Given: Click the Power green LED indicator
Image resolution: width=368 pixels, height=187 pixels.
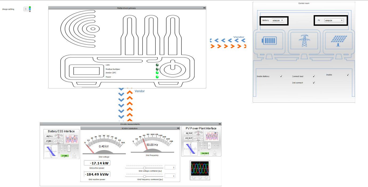Looking at the screenshot, I should coord(157,77).
